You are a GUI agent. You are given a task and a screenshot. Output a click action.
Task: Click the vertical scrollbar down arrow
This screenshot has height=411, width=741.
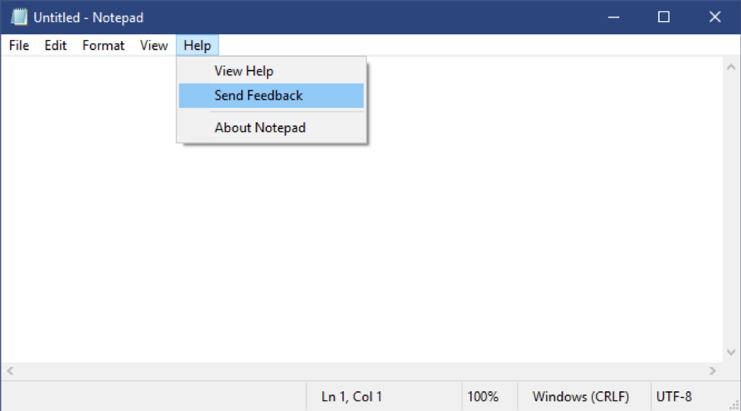(x=730, y=354)
